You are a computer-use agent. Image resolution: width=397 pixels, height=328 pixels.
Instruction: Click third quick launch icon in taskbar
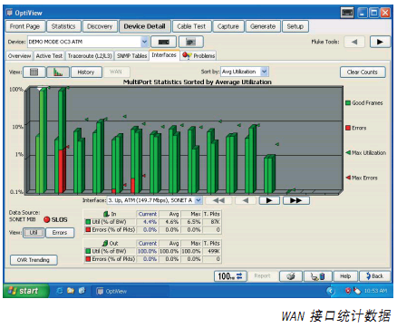click(82, 291)
